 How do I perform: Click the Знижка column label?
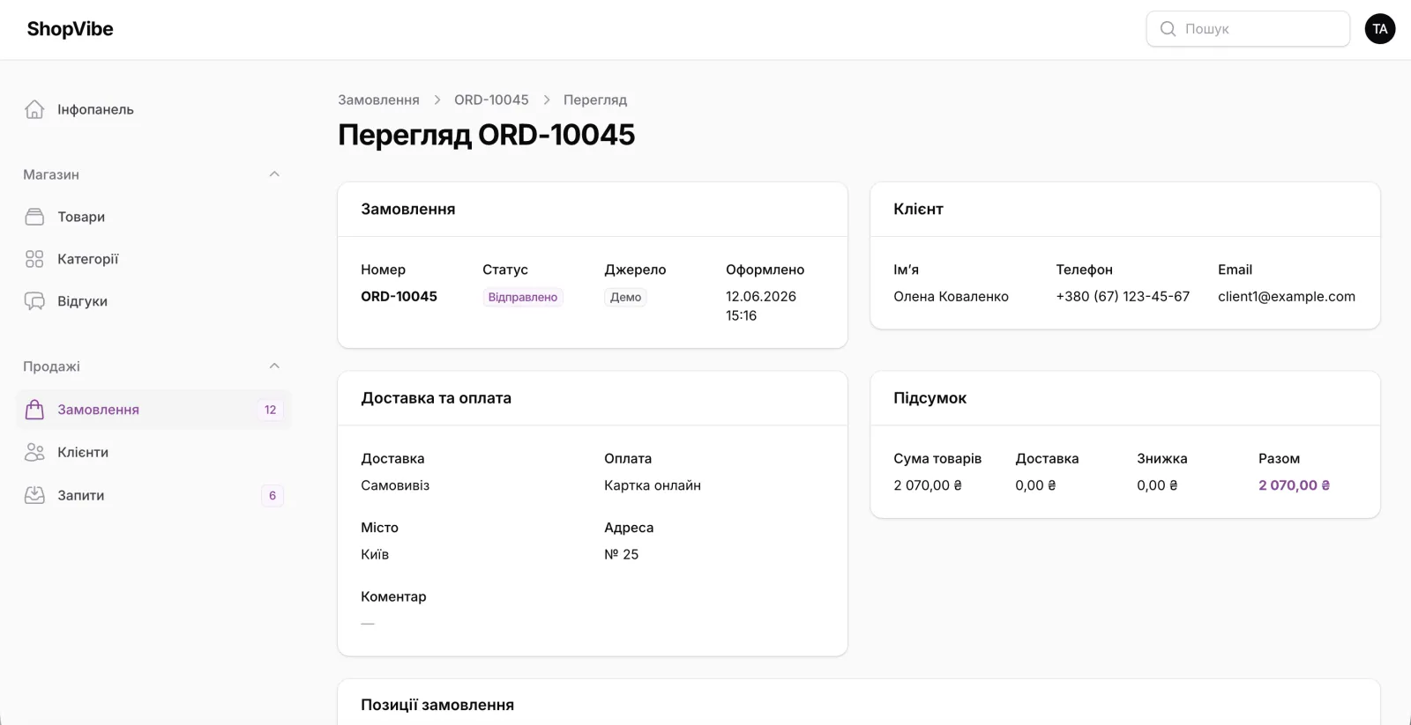[1162, 458]
